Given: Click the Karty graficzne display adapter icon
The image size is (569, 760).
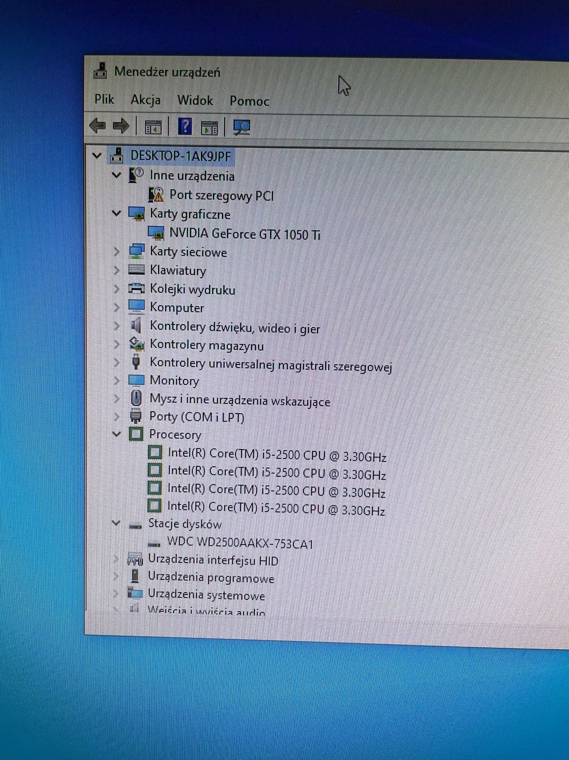Looking at the screenshot, I should [x=136, y=213].
